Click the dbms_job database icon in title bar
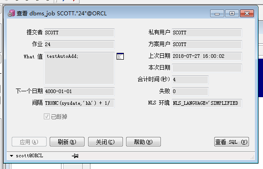 click(11, 14)
